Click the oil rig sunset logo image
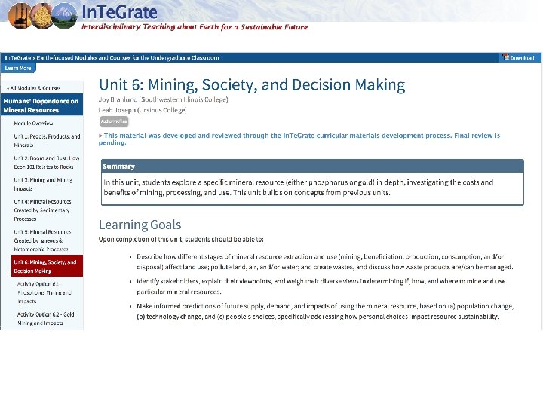The image size is (543, 407). pos(20,16)
